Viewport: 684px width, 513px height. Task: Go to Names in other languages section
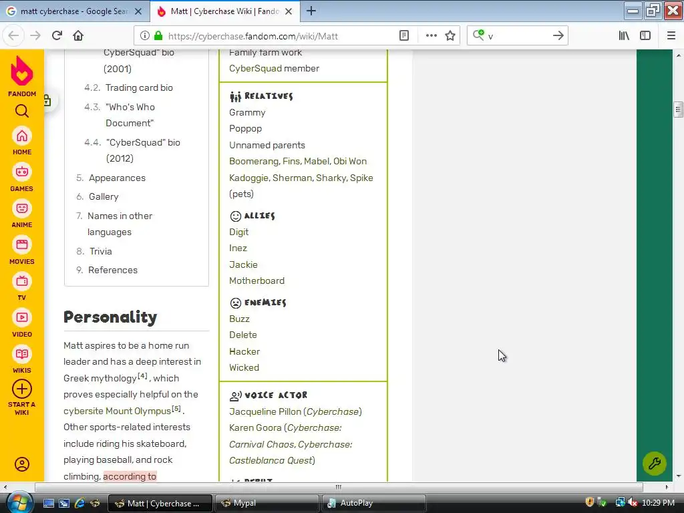[120, 224]
